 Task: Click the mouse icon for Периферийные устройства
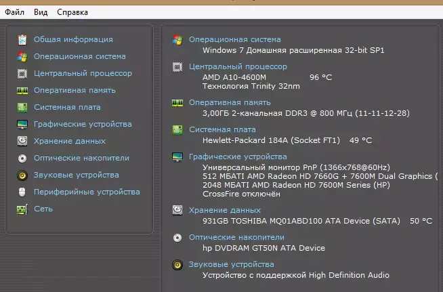coord(22,192)
